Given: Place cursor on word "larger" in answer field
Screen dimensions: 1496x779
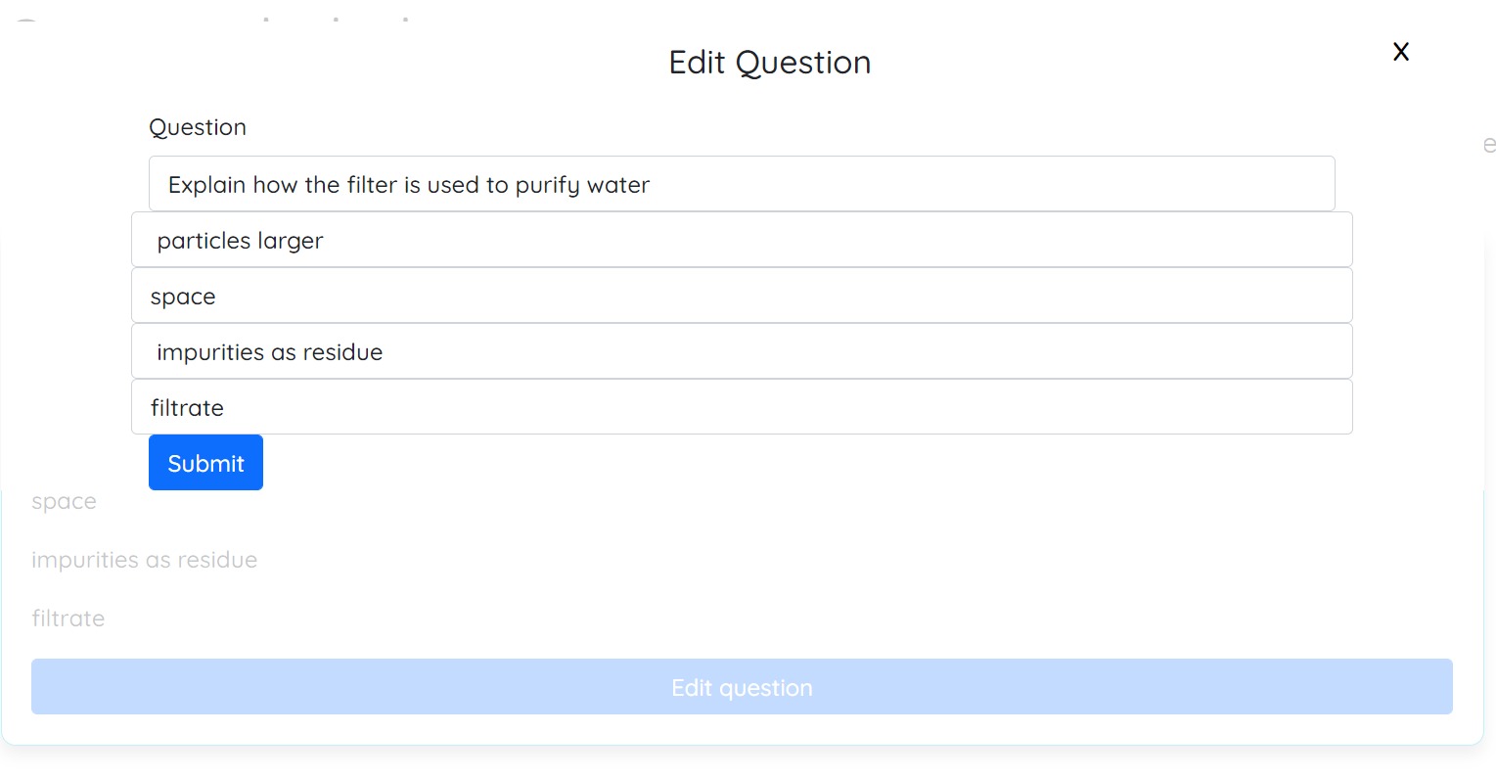Looking at the screenshot, I should pos(291,242).
